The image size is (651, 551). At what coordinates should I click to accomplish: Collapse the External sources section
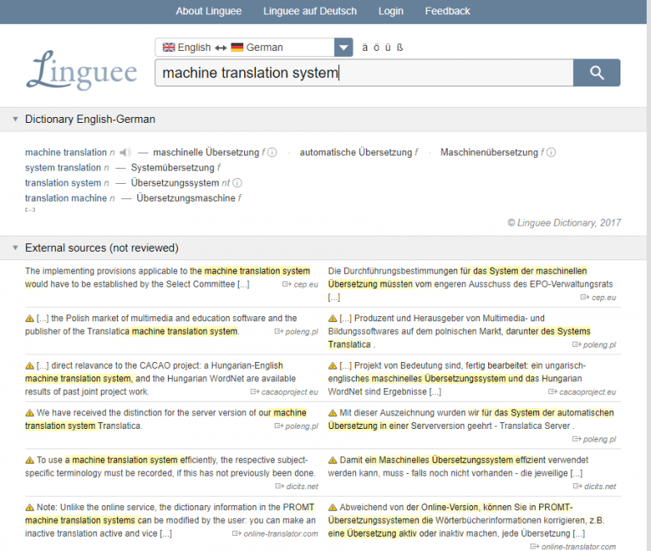tap(15, 248)
